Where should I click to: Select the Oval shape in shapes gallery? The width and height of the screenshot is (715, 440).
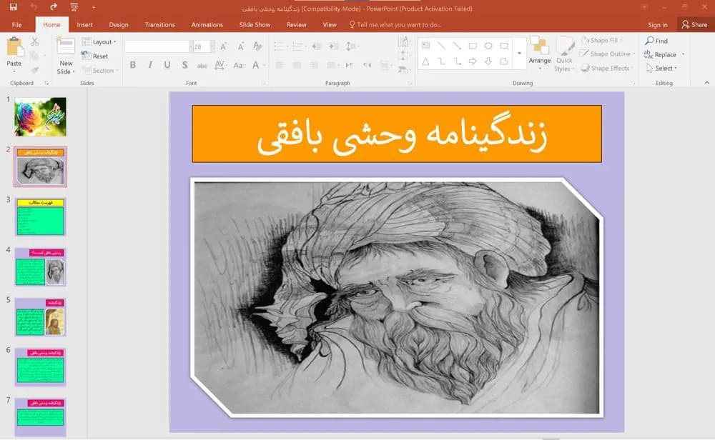tap(488, 46)
